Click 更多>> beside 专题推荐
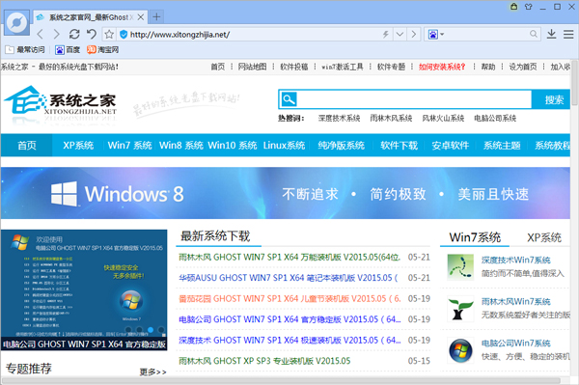This screenshot has height=385, width=579. click(152, 371)
